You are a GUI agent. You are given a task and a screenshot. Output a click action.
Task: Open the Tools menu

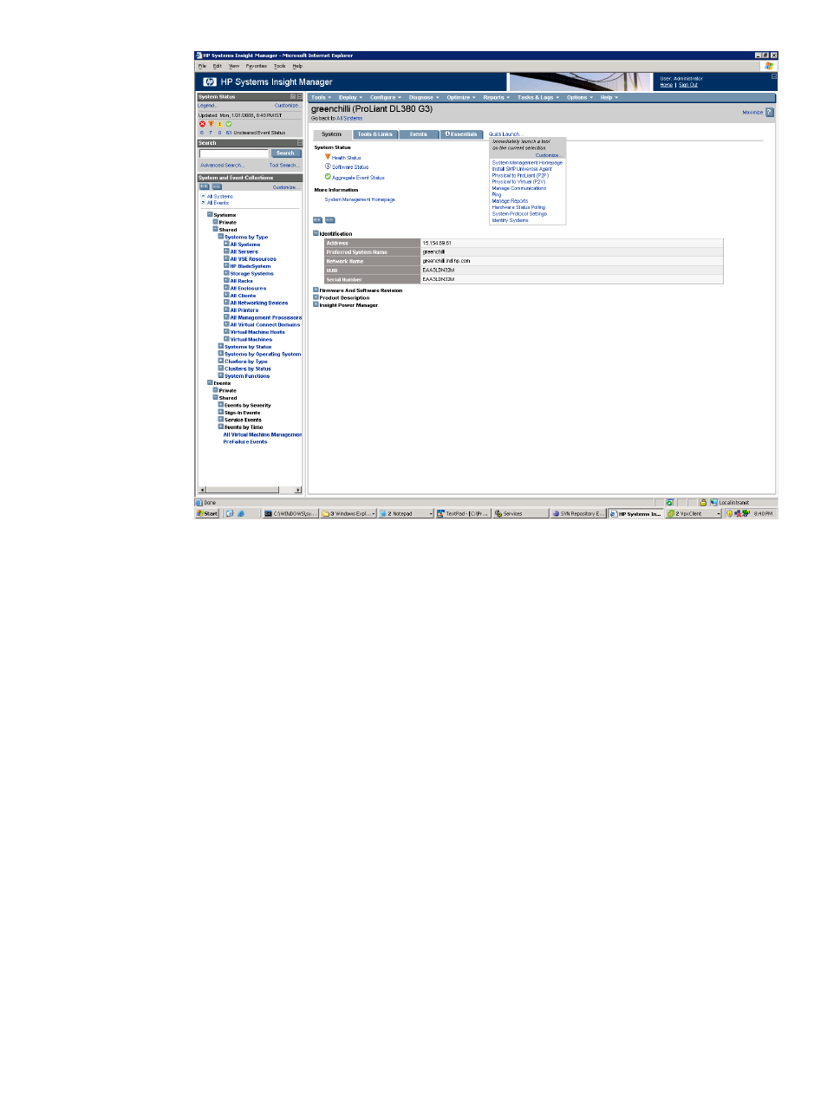pyautogui.click(x=322, y=98)
